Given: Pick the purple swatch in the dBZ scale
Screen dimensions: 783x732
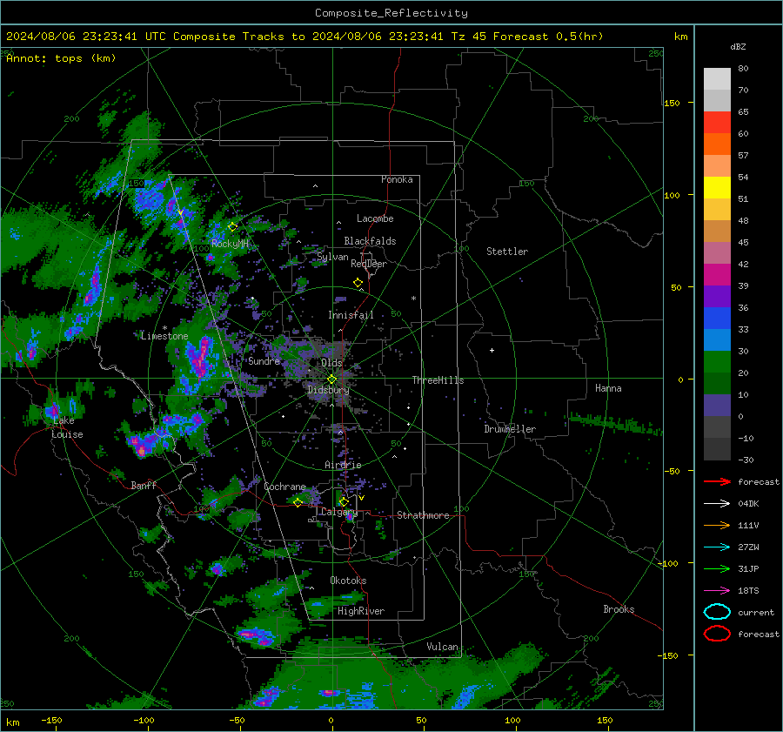Looking at the screenshot, I should (x=717, y=296).
